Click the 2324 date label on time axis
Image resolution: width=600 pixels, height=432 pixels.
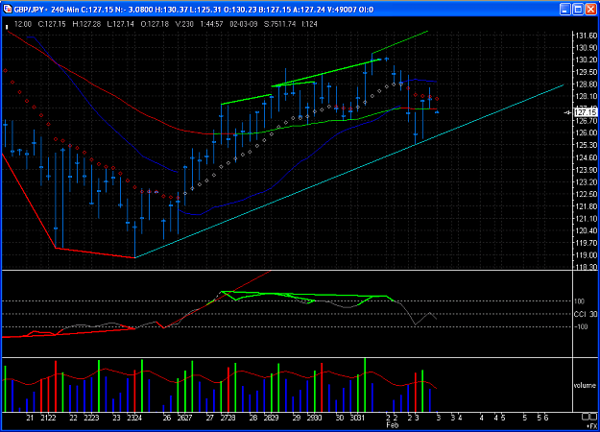(134, 418)
